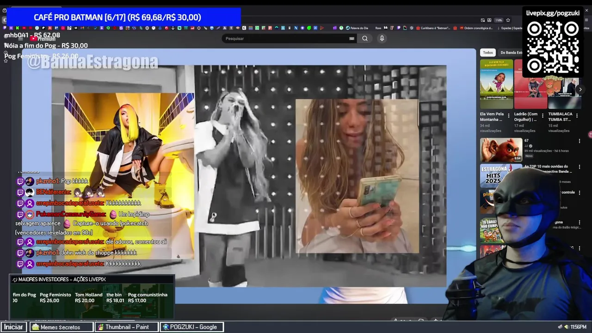This screenshot has width=592, height=333.
Task: Open Ela Vem Pela Montanha video thumbnail
Action: pyautogui.click(x=496, y=84)
